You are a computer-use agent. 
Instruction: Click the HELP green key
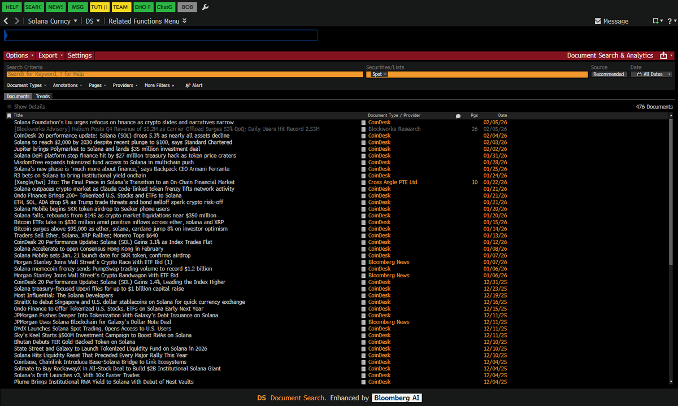point(11,7)
